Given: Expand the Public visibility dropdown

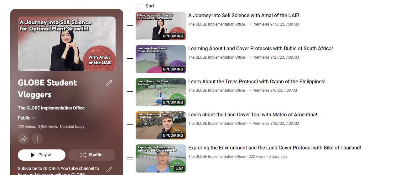Looking at the screenshot, I should [27, 118].
